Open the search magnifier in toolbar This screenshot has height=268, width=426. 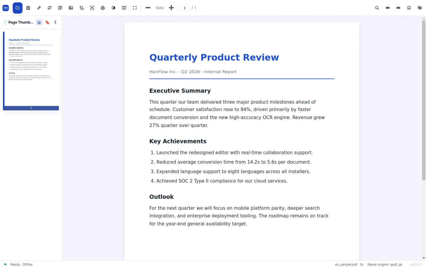pos(377,8)
